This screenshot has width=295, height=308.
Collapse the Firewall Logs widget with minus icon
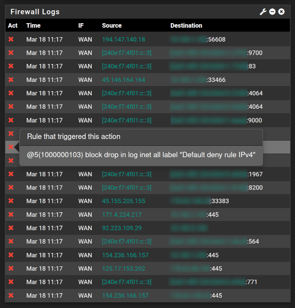272,12
